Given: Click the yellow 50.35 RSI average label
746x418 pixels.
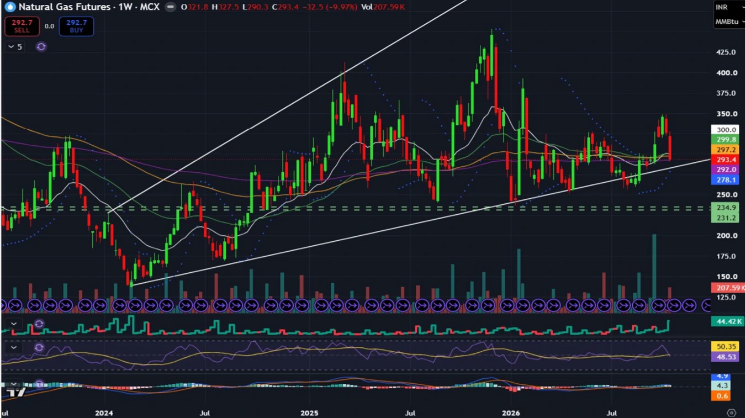Looking at the screenshot, I should (x=726, y=347).
